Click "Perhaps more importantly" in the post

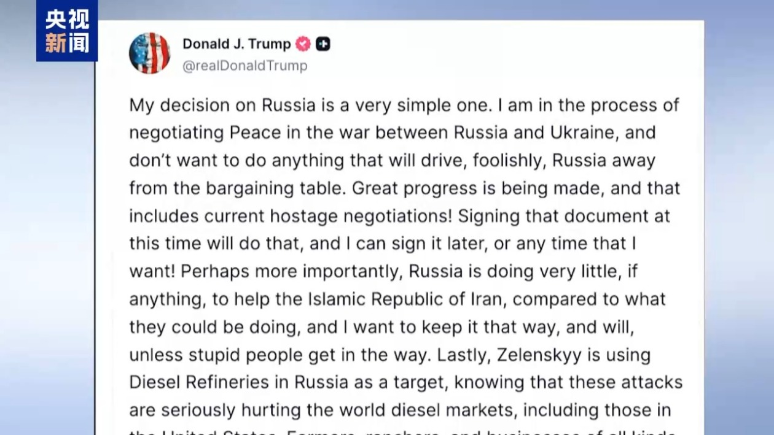pos(291,271)
